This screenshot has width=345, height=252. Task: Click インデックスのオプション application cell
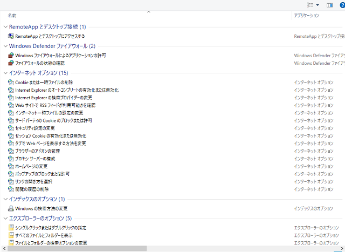point(314,208)
